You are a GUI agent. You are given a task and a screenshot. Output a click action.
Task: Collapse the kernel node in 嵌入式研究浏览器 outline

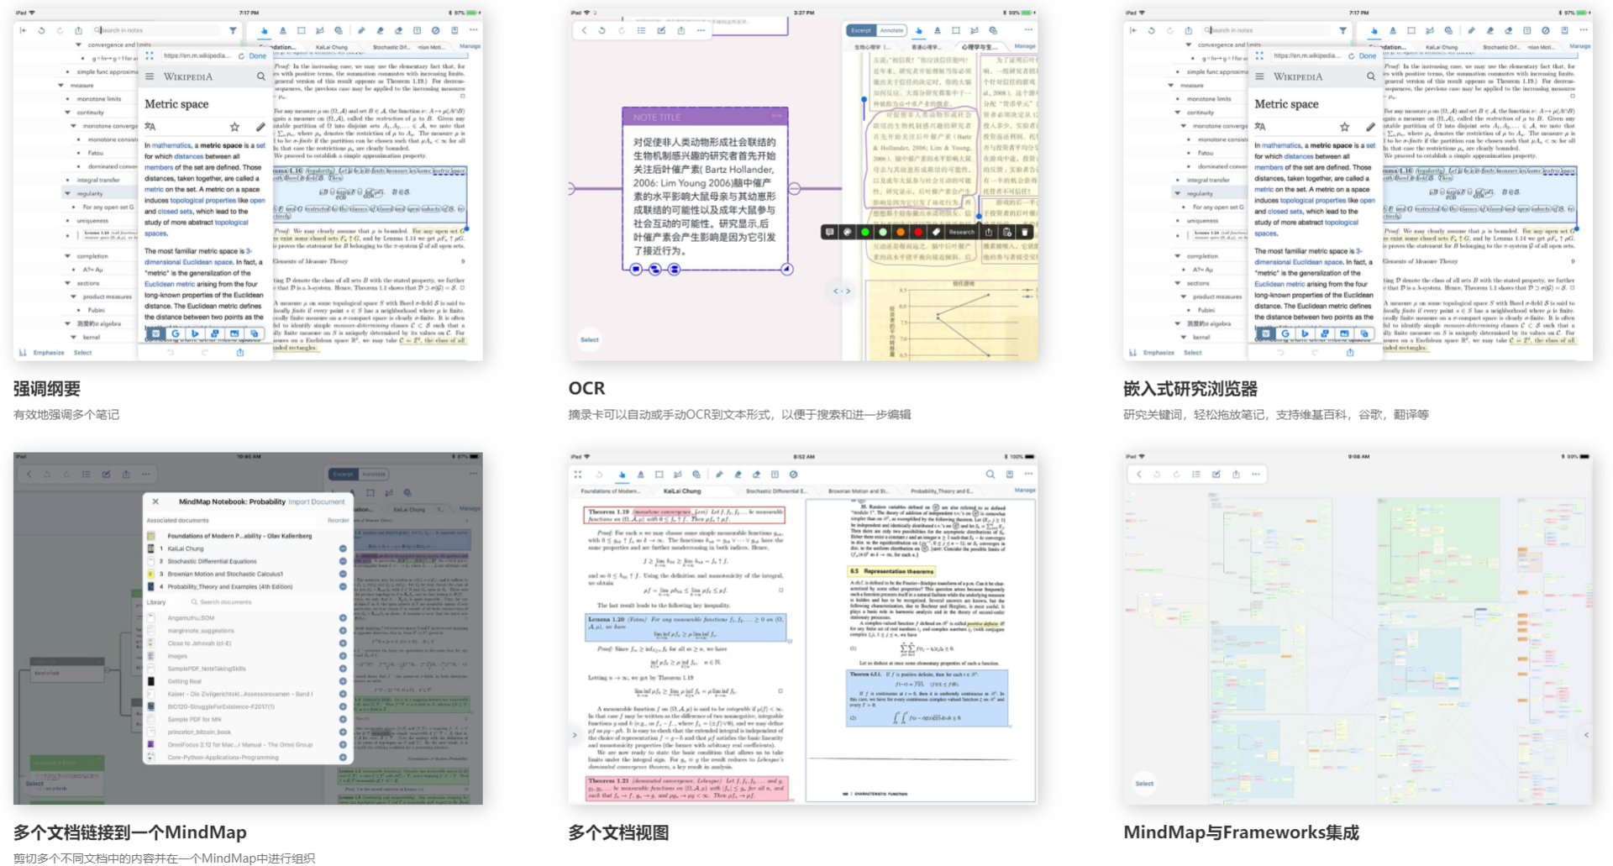1184,337
